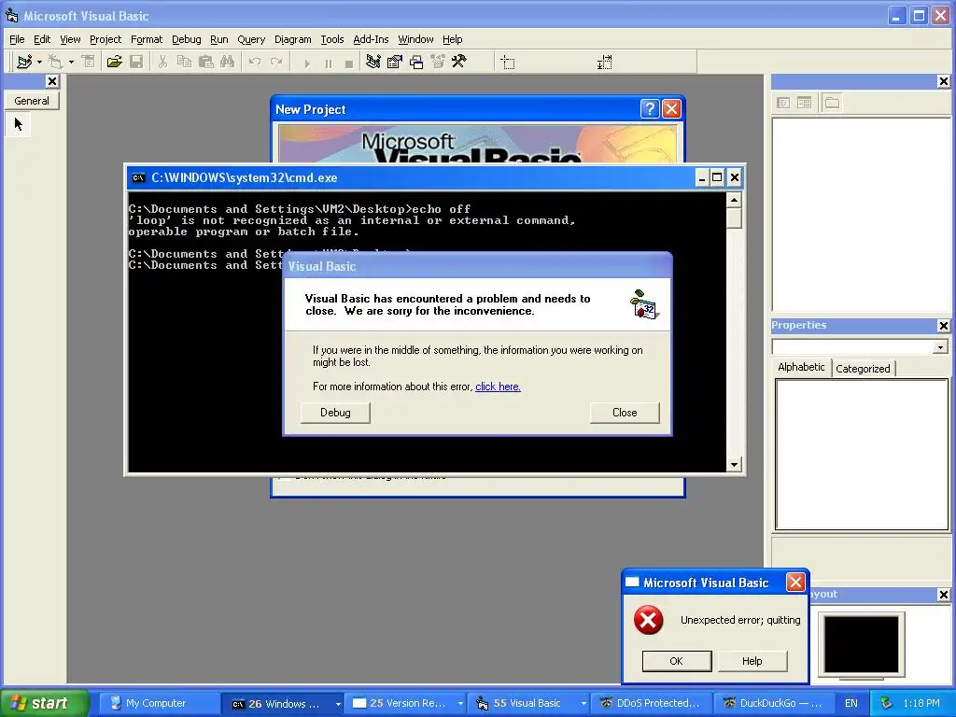Select the General toolbox tab

(x=32, y=101)
